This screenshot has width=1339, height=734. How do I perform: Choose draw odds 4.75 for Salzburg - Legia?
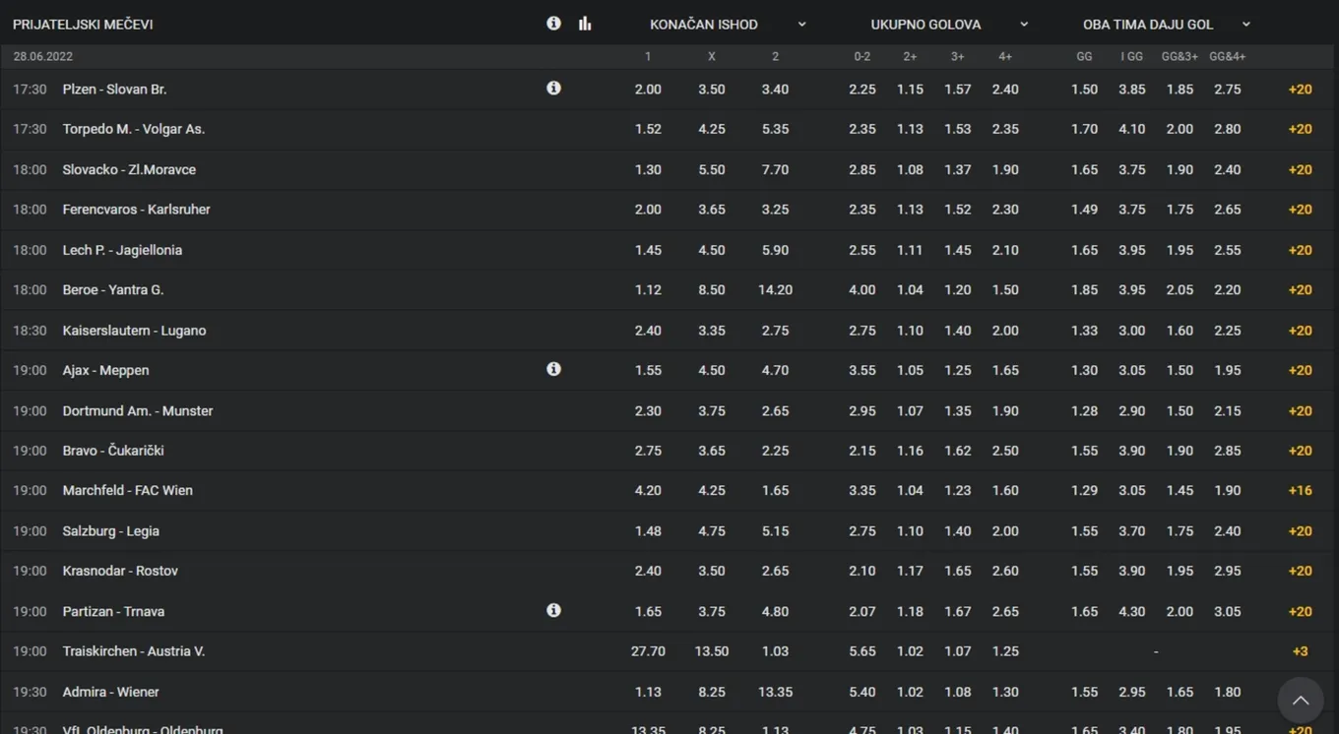click(712, 530)
